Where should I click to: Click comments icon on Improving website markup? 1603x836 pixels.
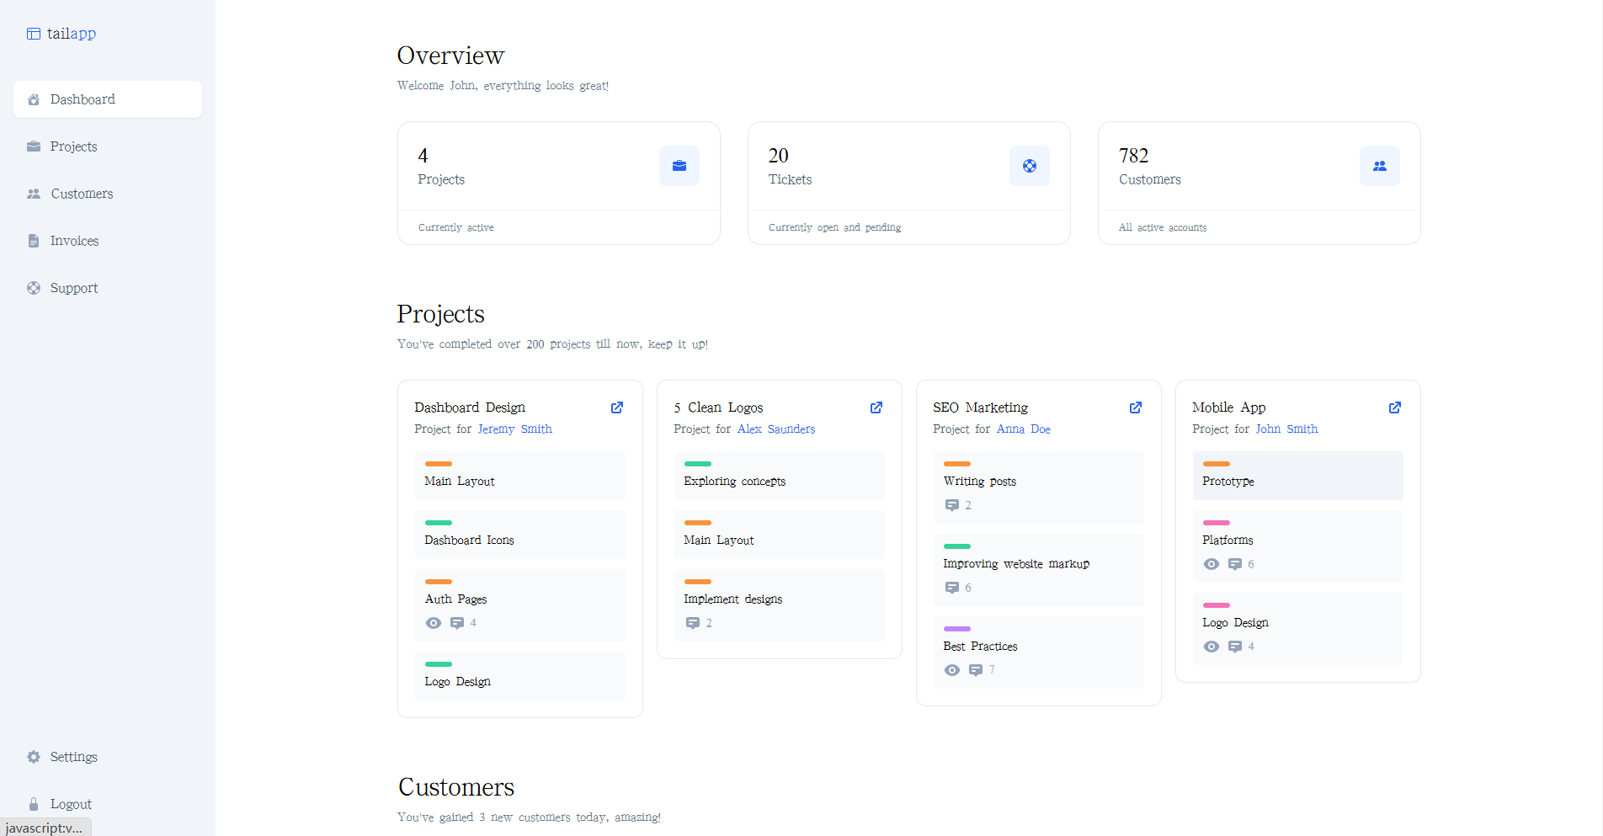point(952,588)
